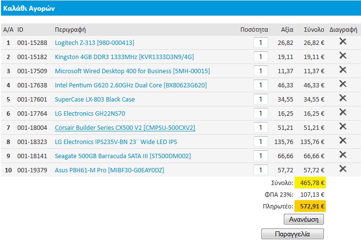Edit quantity for LG Electronics GH22NS70
The width and height of the screenshot is (361, 248).
pyautogui.click(x=261, y=113)
